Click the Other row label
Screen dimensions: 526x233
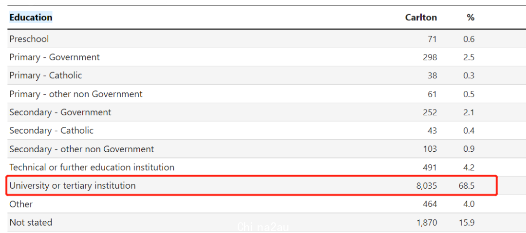pos(21,204)
